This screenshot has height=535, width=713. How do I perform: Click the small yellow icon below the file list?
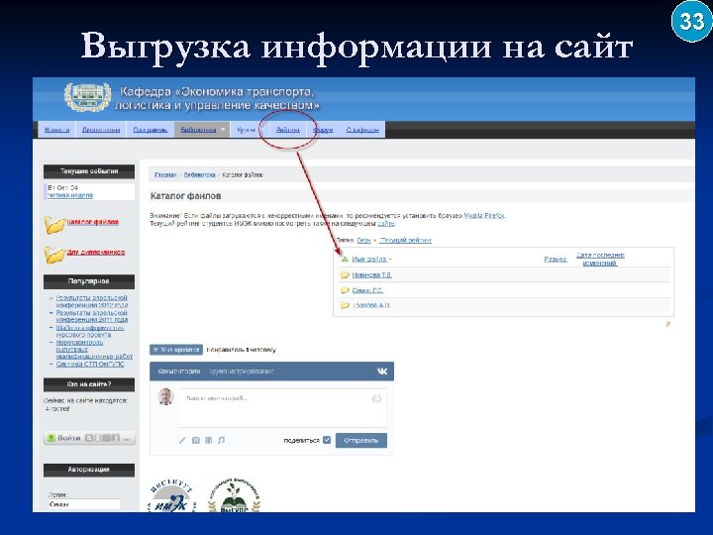point(668,324)
